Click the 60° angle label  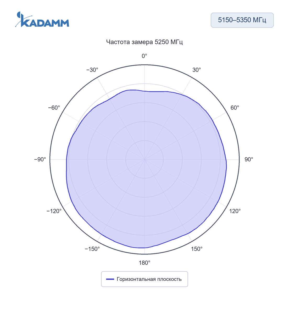click(x=235, y=108)
